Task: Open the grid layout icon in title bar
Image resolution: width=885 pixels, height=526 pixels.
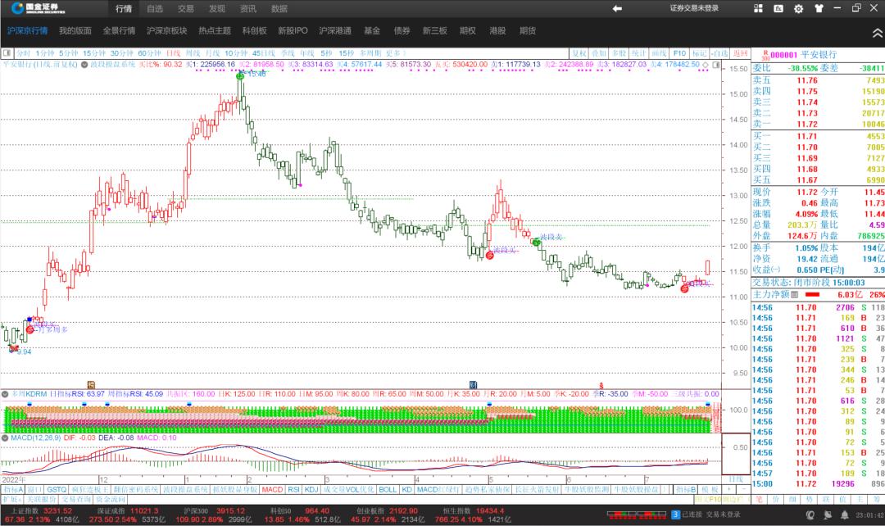Action: 757,8
